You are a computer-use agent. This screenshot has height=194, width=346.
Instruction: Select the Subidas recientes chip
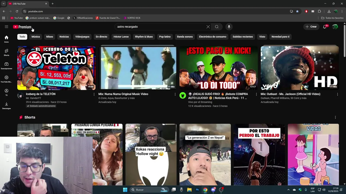(x=243, y=37)
